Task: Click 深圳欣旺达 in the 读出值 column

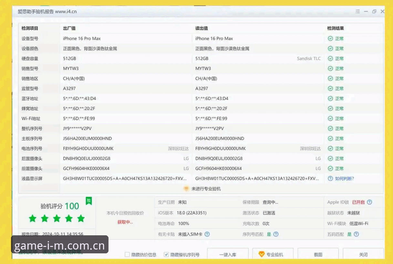Action: tap(310, 149)
